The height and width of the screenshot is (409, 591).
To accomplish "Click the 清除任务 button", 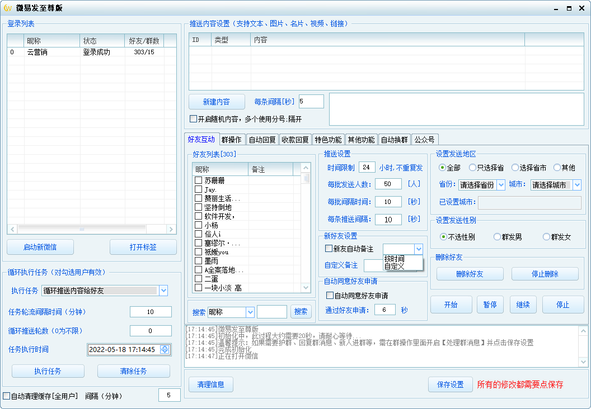I will pyautogui.click(x=134, y=370).
